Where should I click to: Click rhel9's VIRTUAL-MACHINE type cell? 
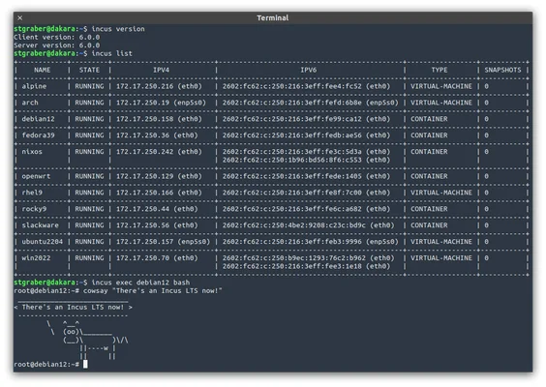pyautogui.click(x=441, y=193)
